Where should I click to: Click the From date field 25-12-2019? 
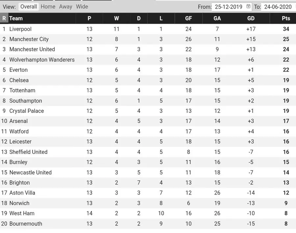coord(228,7)
